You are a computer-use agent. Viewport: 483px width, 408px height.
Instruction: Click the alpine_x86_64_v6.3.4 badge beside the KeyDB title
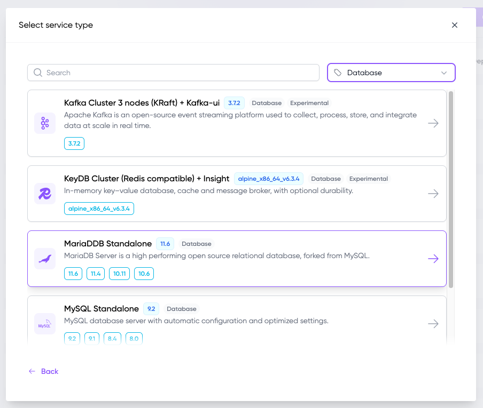[x=269, y=179]
